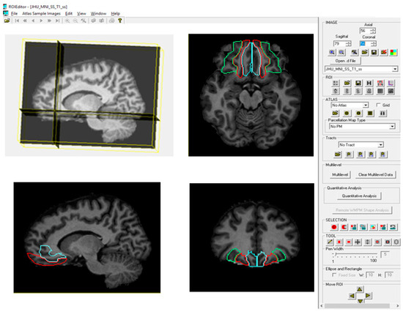
Task: Click the yellow help question mark icon
Action: pos(119,21)
